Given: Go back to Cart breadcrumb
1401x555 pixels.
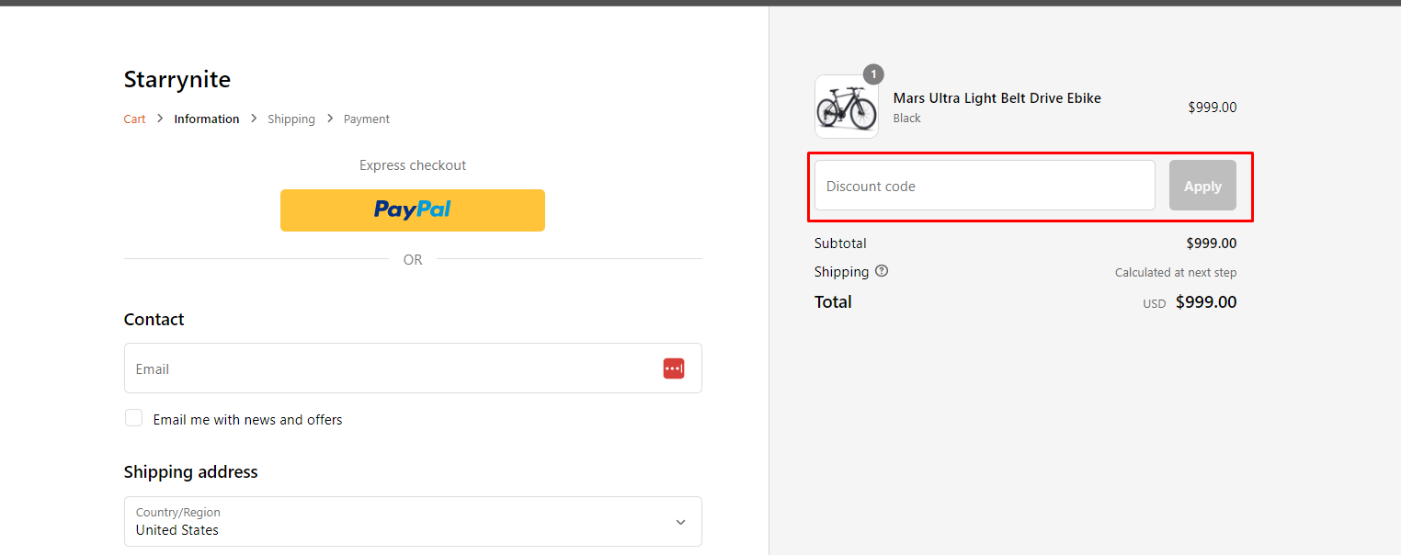Looking at the screenshot, I should pyautogui.click(x=134, y=119).
